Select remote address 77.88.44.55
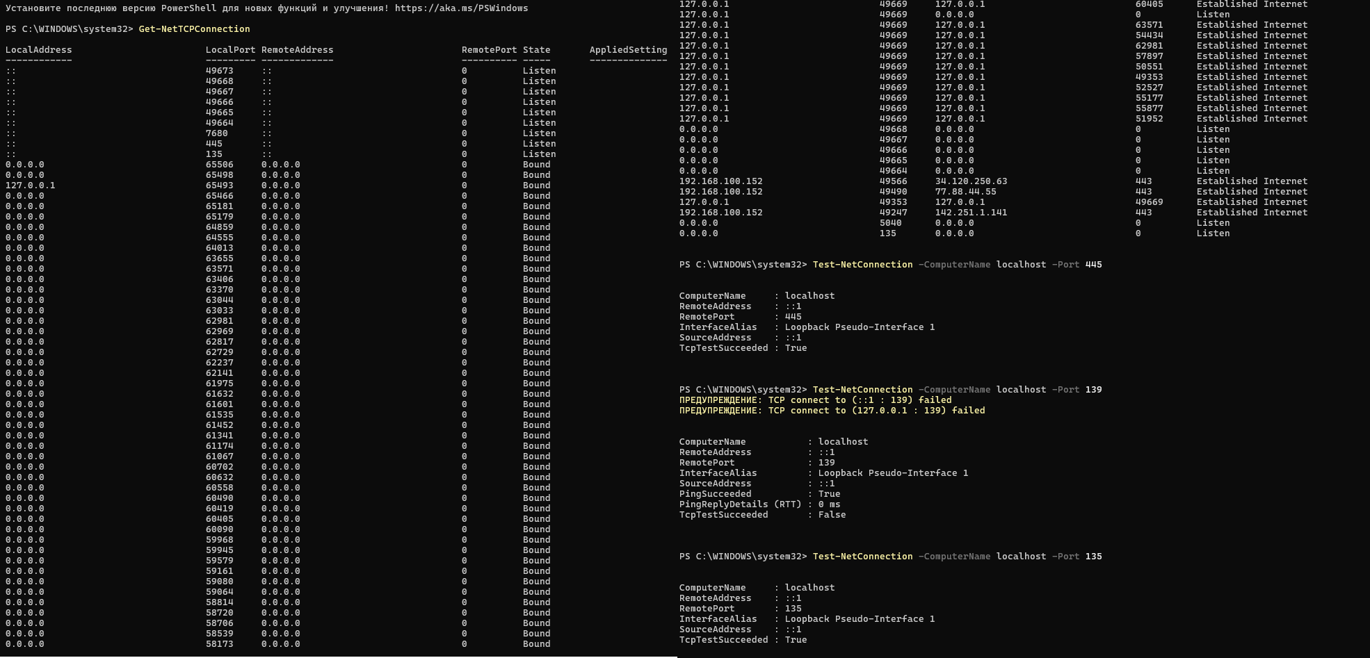Screen dimensions: 1370x658 click(x=966, y=192)
